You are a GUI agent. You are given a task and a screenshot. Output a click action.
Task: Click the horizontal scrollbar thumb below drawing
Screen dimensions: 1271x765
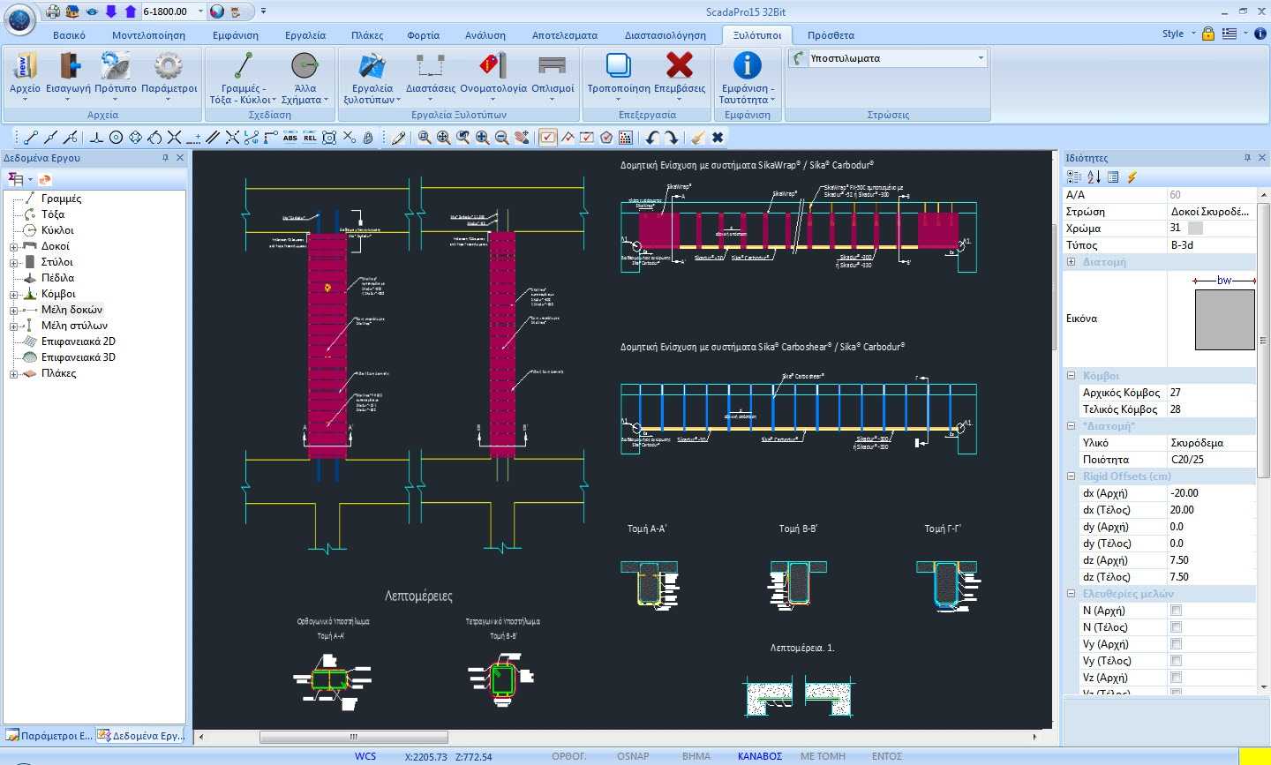coord(353,737)
